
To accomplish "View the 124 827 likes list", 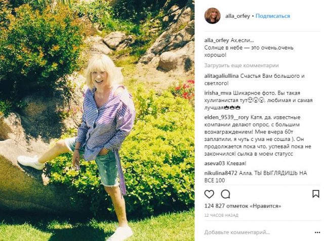I will 243,206.
